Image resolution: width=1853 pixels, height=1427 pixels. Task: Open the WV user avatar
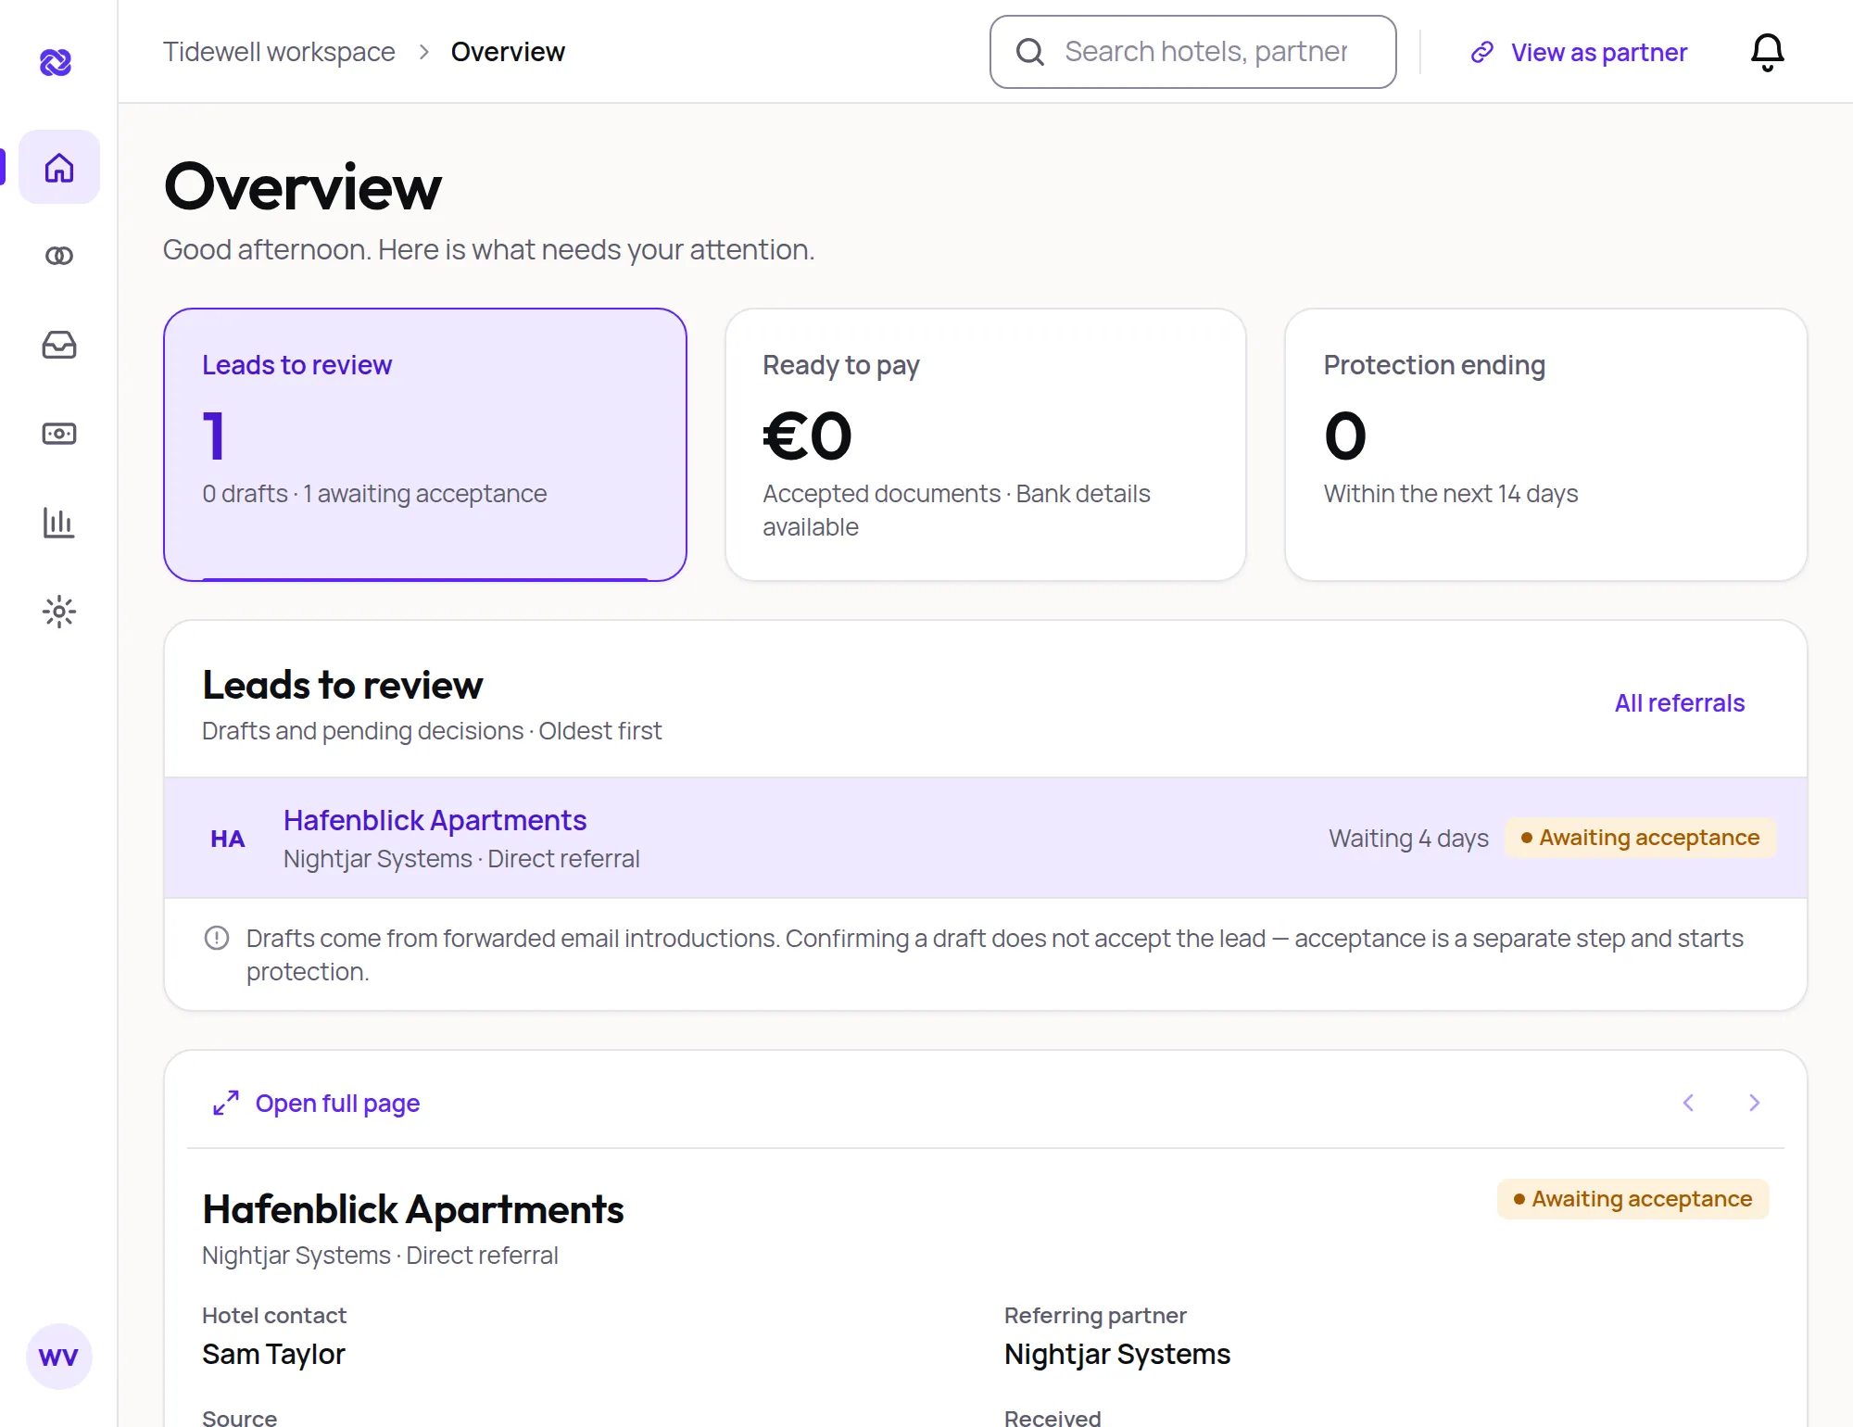(59, 1357)
